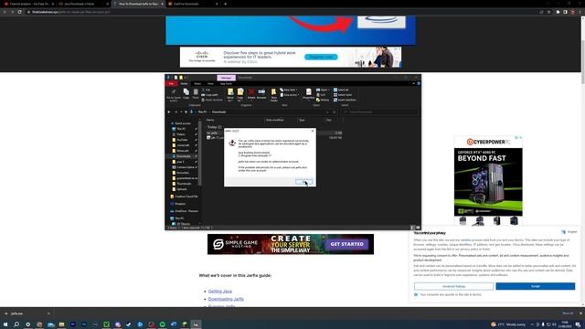The image size is (585, 329).
Task: Click Get Started on Simple Game Hosting banner
Action: 346,244
